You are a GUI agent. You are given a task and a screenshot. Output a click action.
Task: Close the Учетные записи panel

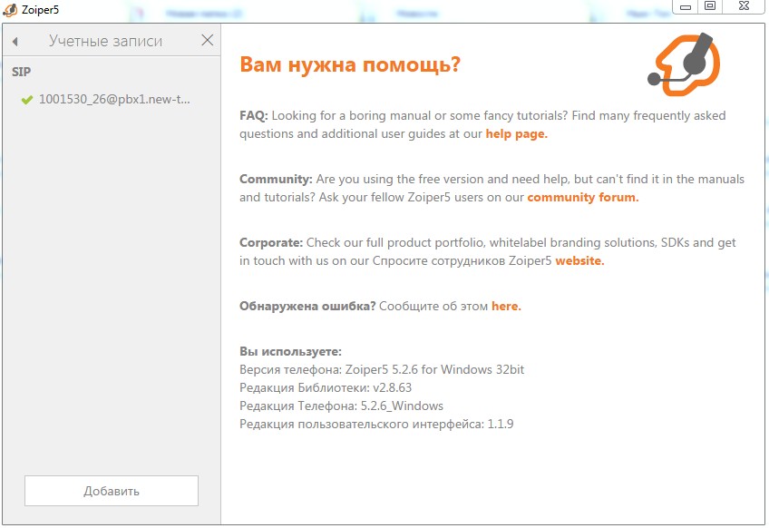coord(208,41)
